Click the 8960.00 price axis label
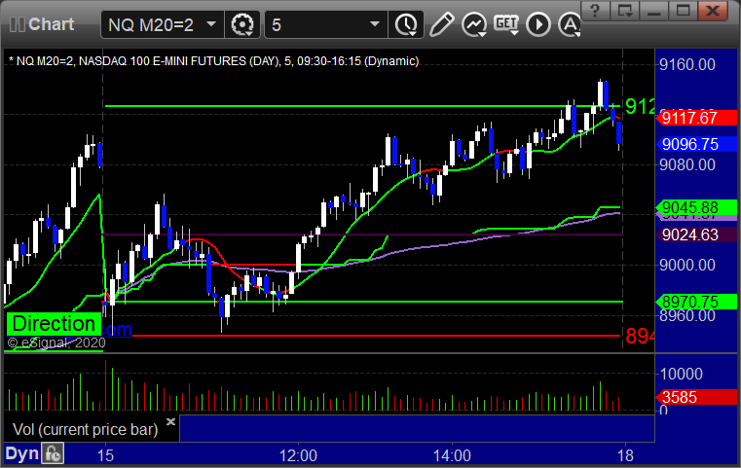The image size is (741, 468). pos(687,315)
